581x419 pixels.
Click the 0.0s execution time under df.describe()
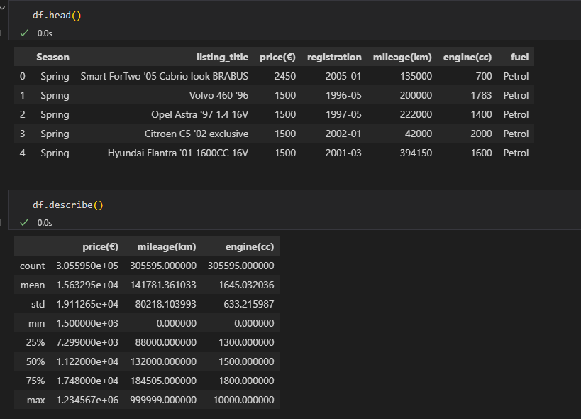pos(45,223)
